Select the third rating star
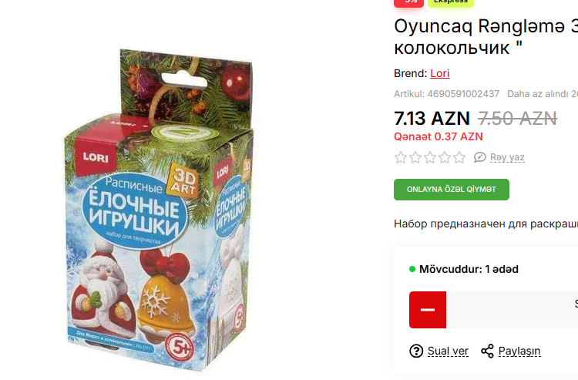Screen dimensions: 578x380 point(430,157)
